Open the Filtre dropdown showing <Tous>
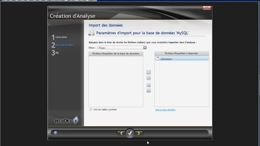 (x=122, y=48)
